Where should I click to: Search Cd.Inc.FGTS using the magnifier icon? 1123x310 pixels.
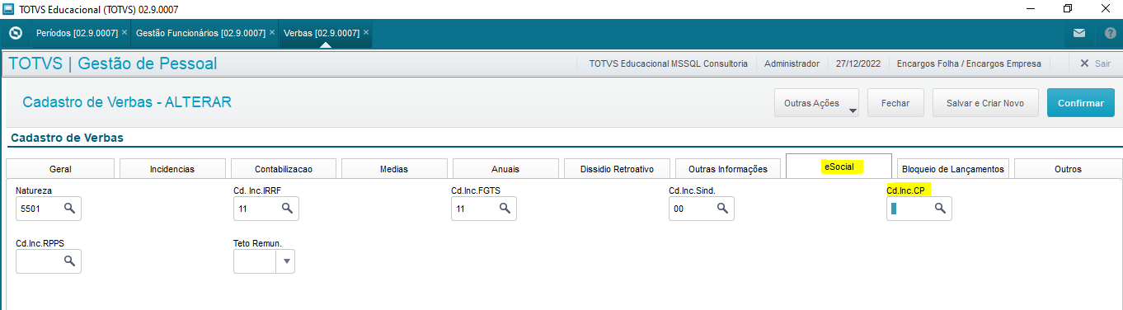coord(505,209)
